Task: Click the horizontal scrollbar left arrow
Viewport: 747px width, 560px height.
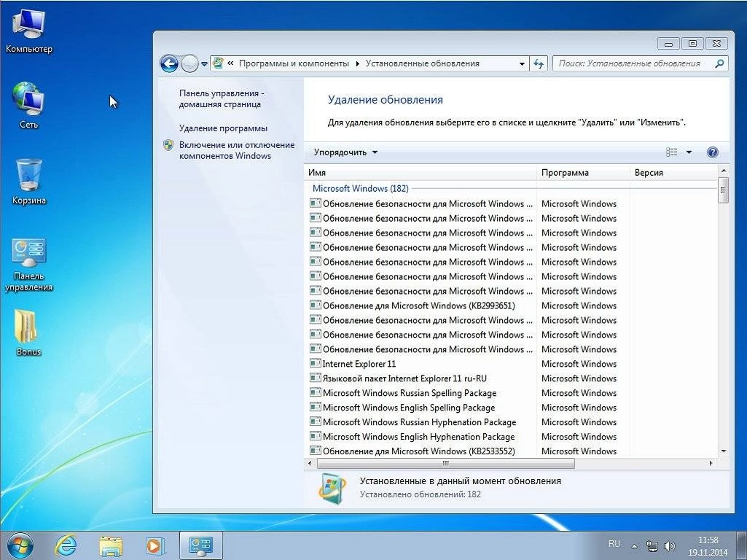Action: (x=310, y=463)
